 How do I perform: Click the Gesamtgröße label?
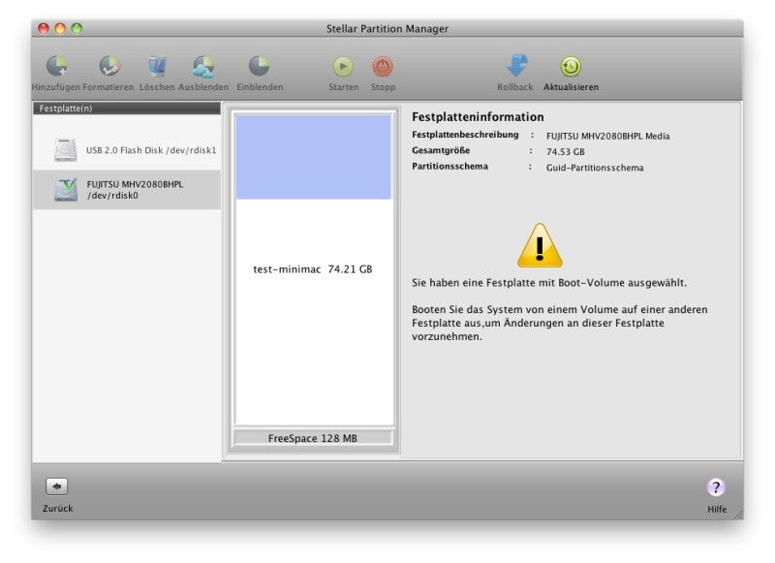pos(441,150)
